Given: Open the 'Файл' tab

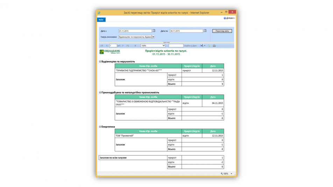Looking at the screenshot, I should point(101,20).
